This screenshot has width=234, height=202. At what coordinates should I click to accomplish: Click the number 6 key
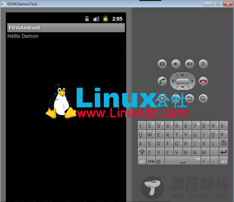187,125
